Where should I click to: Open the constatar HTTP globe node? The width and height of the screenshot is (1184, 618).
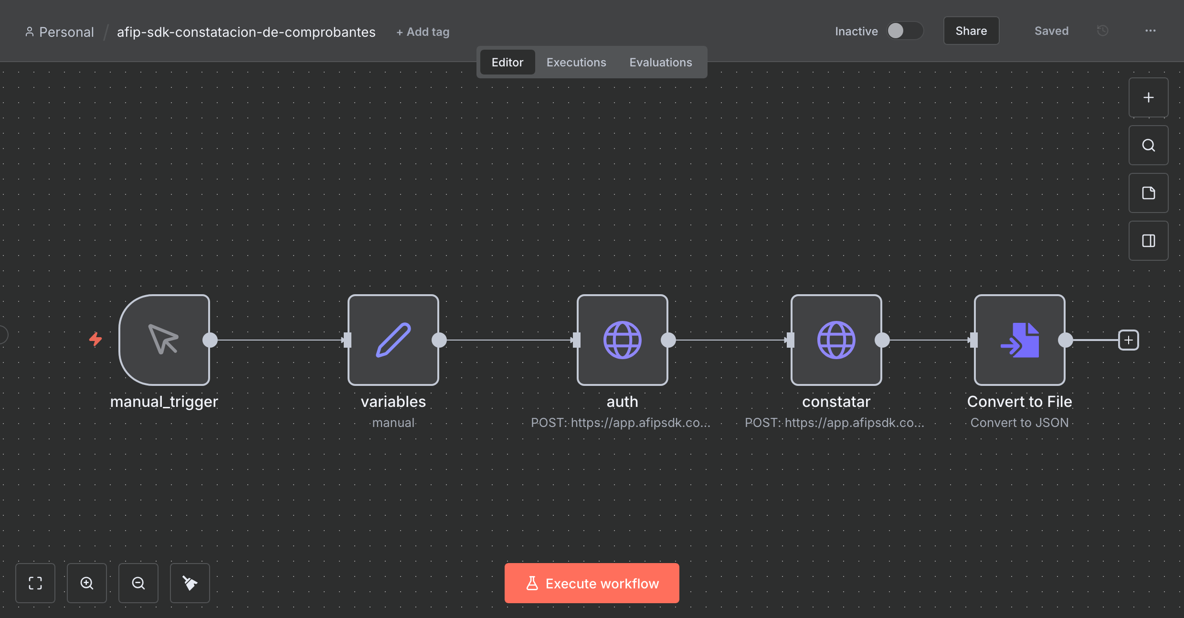coord(836,340)
